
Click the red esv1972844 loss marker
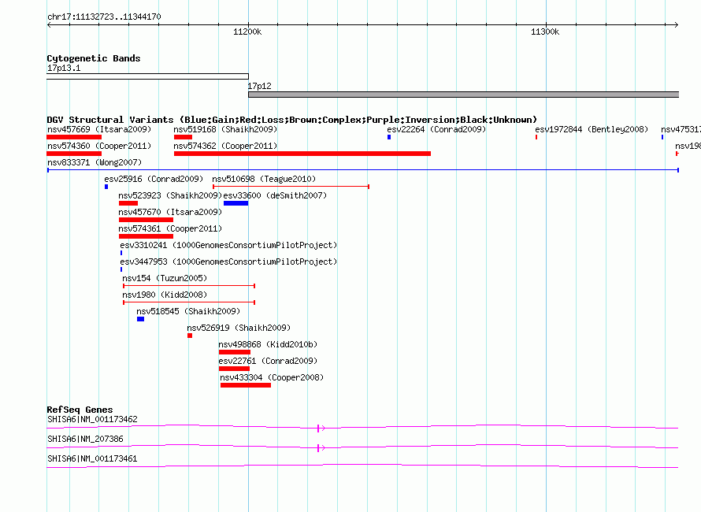536,137
